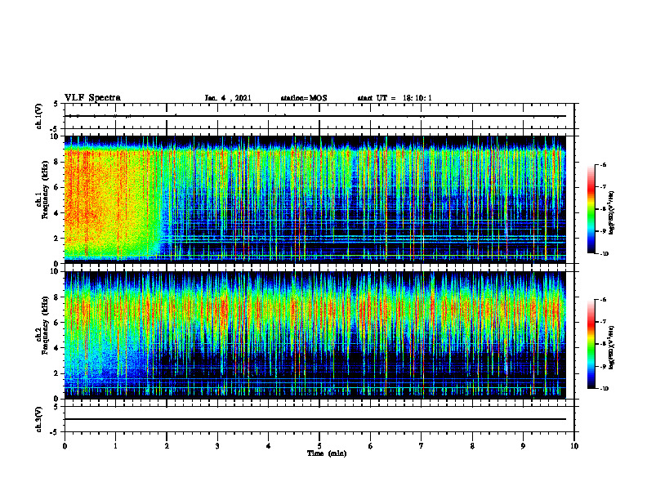Click the "ch.3(V)" waveform axis label
Image resolution: width=647 pixels, height=500 pixels.
click(x=39, y=419)
